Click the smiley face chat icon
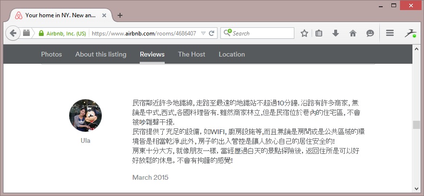The height and width of the screenshot is (196, 424). click(x=370, y=34)
